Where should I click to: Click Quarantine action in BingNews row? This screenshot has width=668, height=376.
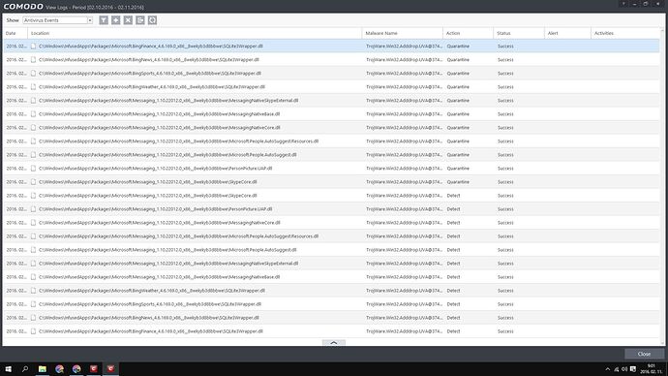[458, 60]
